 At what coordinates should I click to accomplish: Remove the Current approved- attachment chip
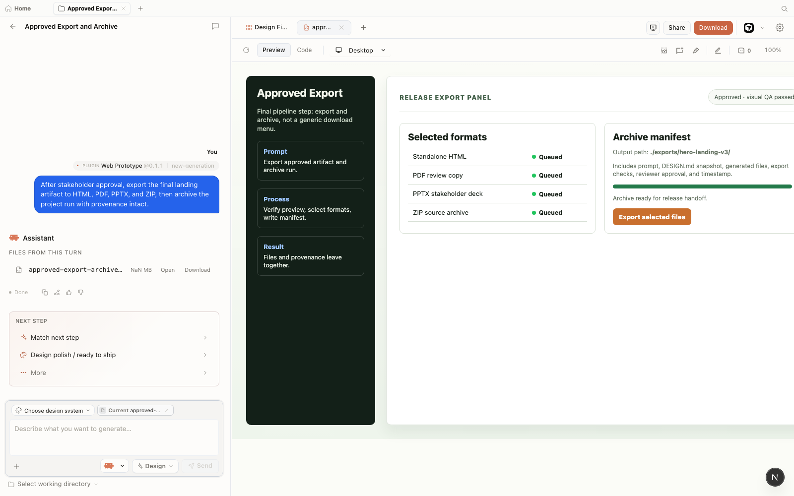click(x=167, y=410)
